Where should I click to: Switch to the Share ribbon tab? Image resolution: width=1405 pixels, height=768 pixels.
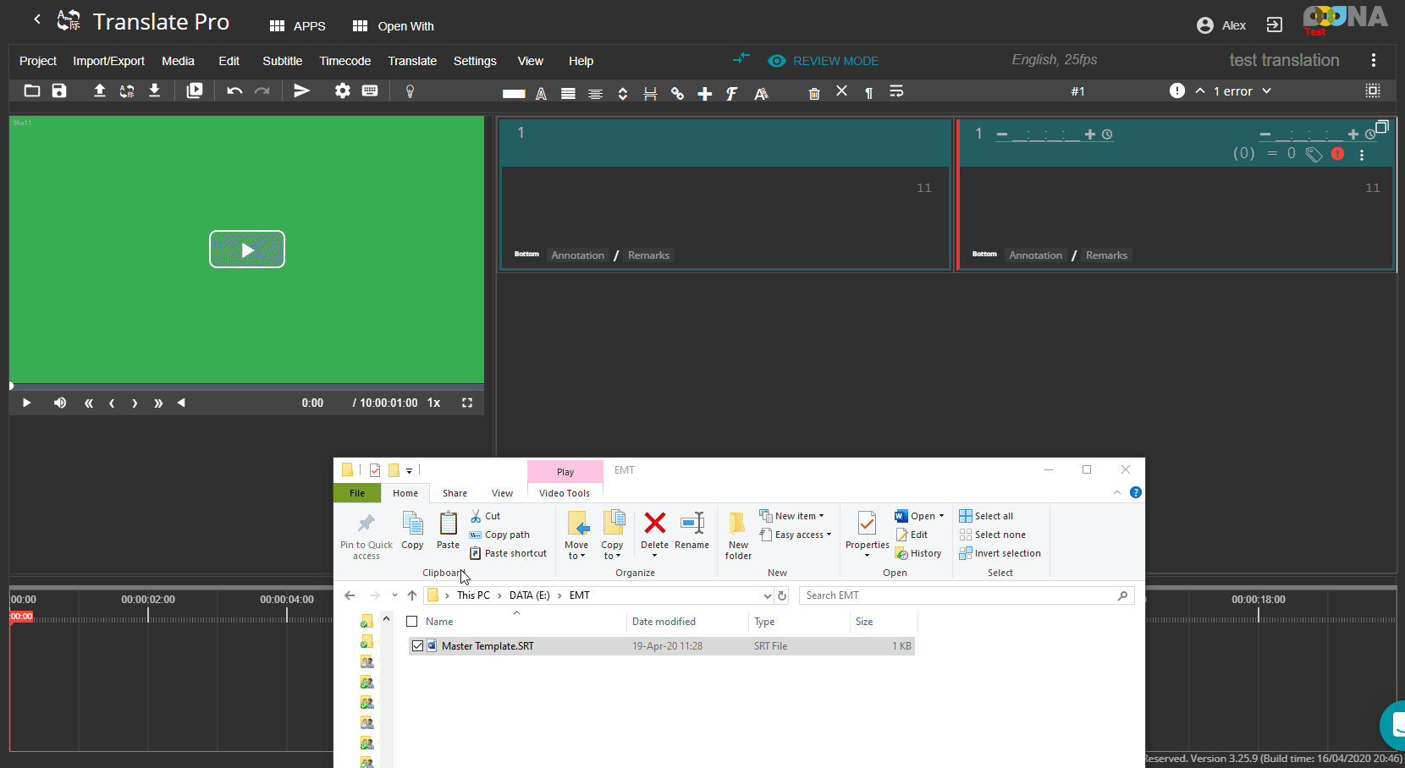(455, 493)
